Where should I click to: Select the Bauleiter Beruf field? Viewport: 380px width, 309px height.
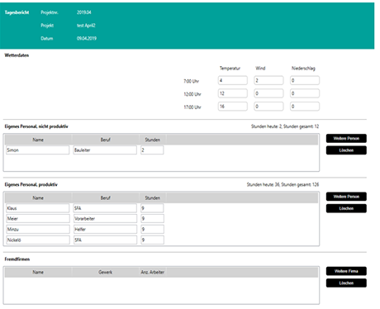[105, 150]
